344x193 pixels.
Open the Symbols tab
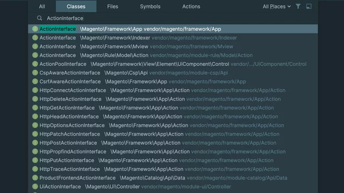coord(150,6)
